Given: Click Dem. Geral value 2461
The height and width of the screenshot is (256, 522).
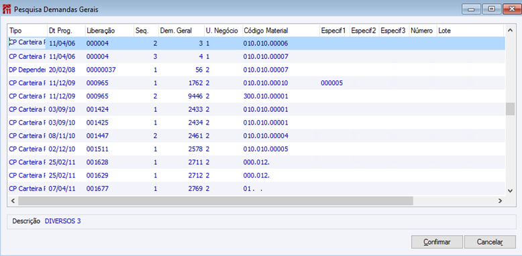Looking at the screenshot, I should coord(196,135).
